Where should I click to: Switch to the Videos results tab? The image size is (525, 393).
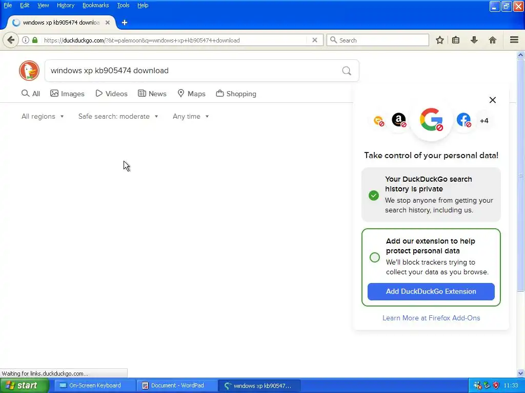(x=111, y=94)
